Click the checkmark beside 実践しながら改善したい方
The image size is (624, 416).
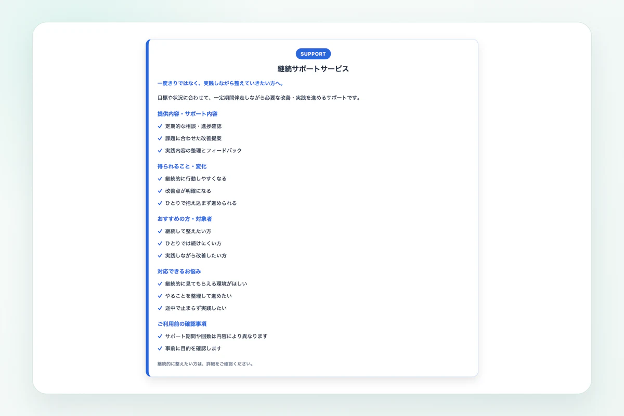tap(160, 256)
